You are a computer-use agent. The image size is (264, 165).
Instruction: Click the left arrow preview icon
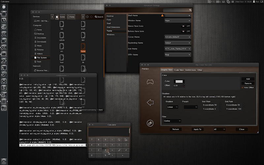pyautogui.click(x=150, y=102)
